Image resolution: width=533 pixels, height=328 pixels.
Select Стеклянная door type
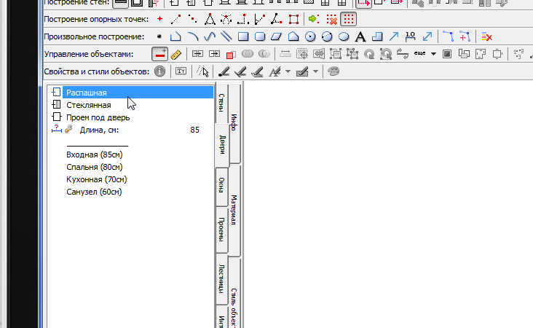[x=88, y=105]
